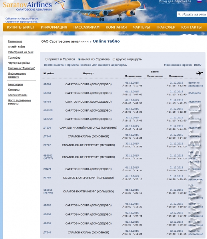Viewport: 207px width, 239px height.
Task: Click the note about local departure times
Action: [x=85, y=65]
